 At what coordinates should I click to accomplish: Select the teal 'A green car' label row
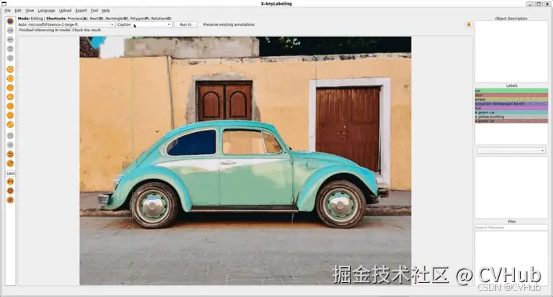pos(511,113)
